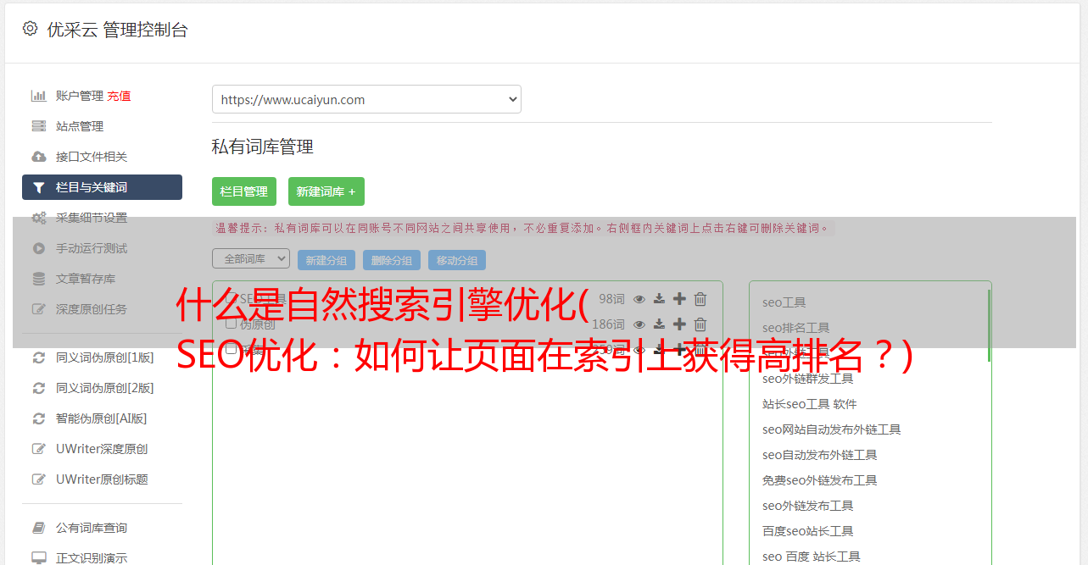Click the refresh icon for 同义词伪原创[2版]
This screenshot has width=1088, height=565.
pyautogui.click(x=39, y=388)
